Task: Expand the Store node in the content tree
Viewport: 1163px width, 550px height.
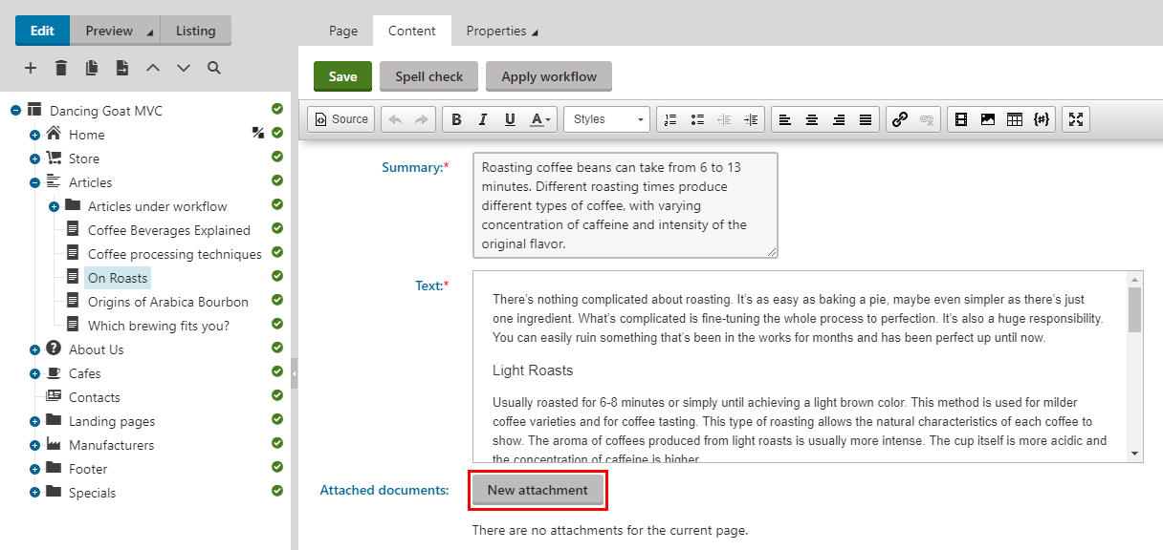Action: (x=34, y=158)
